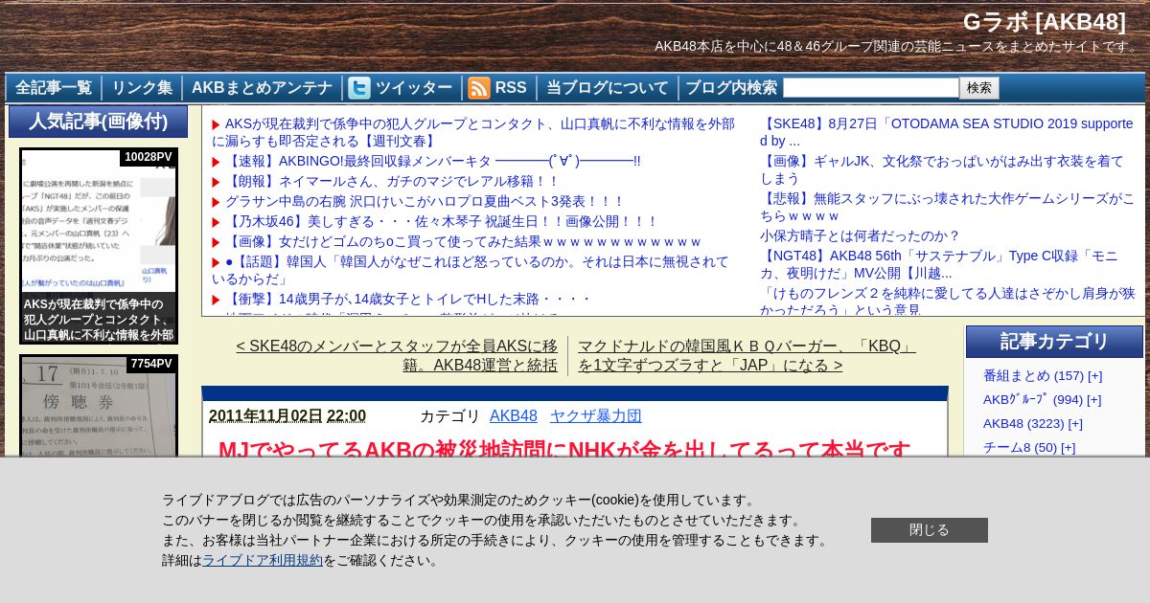Viewport: 1150px width, 603px height.
Task: Expand [+] next to 番組まとめ category
Action: [x=1094, y=375]
